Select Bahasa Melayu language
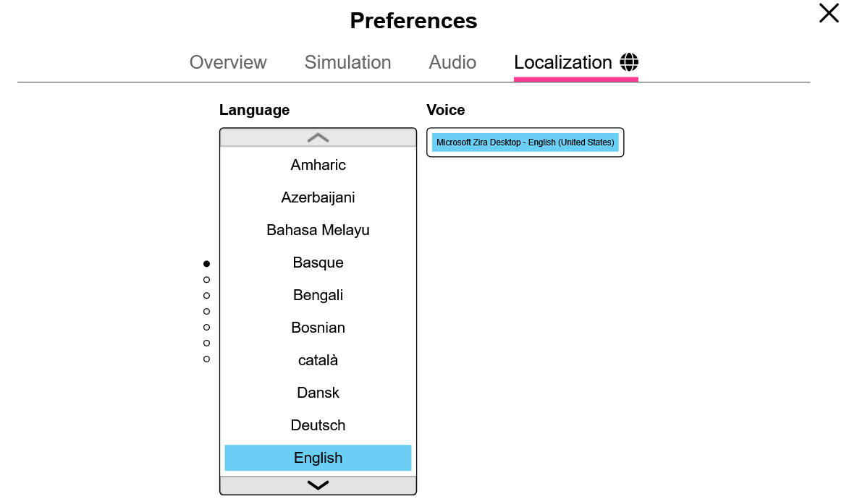The image size is (844, 499). tap(318, 229)
